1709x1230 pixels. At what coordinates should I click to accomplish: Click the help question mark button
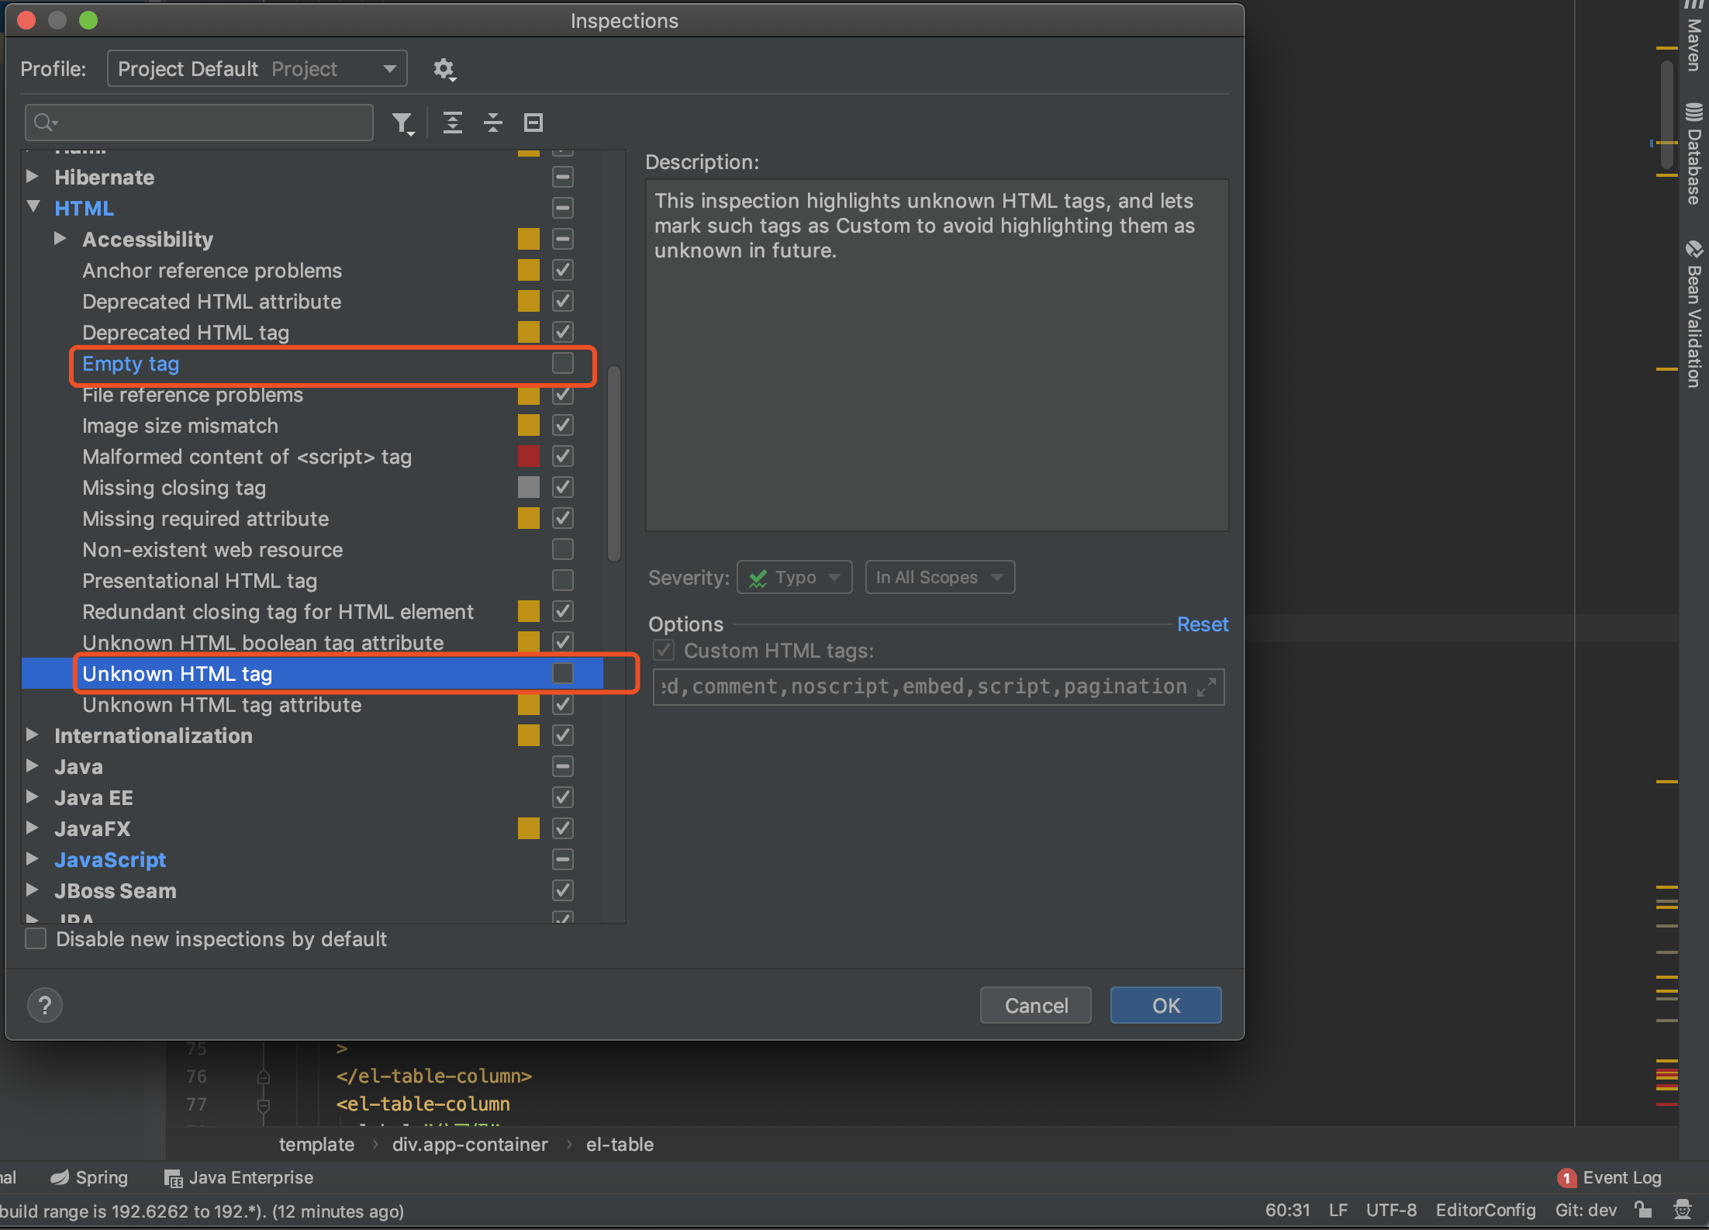[45, 1005]
